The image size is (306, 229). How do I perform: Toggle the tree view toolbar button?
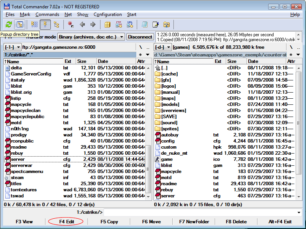(x=57, y=24)
